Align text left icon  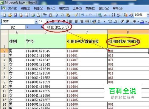click(71, 21)
